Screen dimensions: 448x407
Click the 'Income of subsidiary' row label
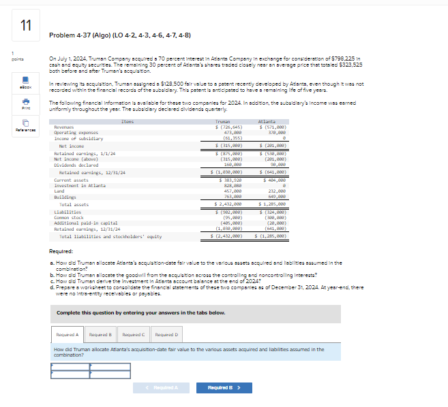pos(78,139)
